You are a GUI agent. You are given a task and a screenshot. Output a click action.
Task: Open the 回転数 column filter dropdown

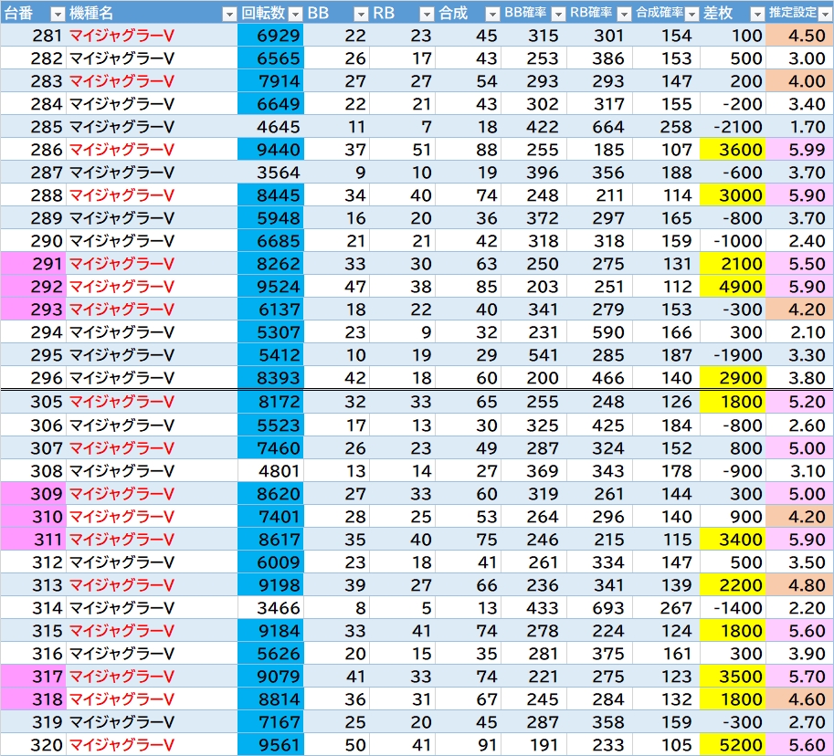pyautogui.click(x=295, y=14)
